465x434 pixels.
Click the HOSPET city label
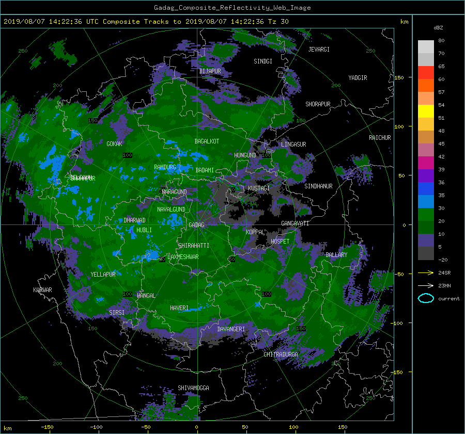[280, 242]
